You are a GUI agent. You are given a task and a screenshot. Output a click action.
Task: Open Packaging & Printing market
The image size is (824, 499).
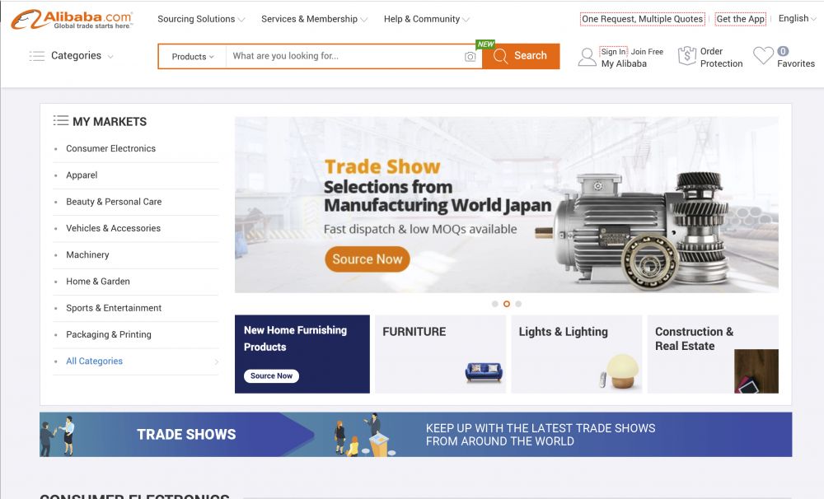pos(109,334)
